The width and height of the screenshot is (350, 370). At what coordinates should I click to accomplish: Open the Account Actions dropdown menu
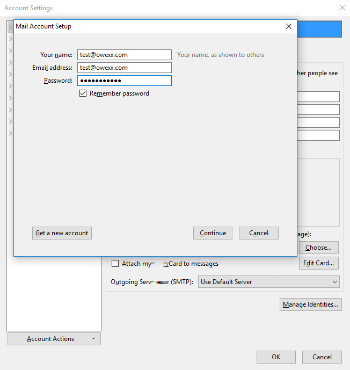click(x=54, y=339)
